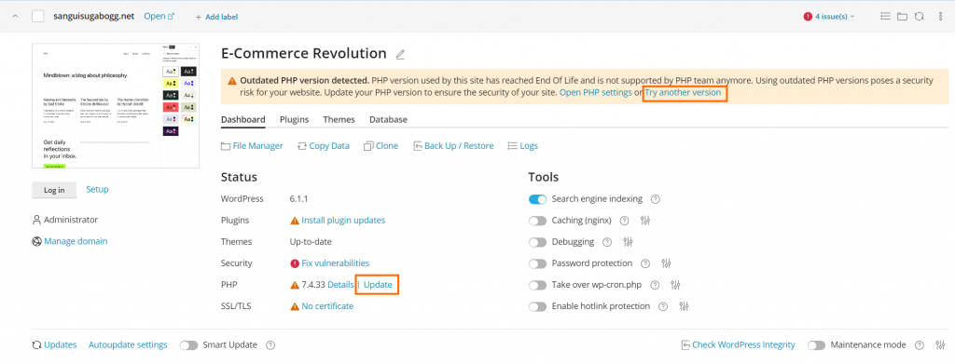The width and height of the screenshot is (955, 364).
Task: Click the WordPress version 6.1.1
Action: [300, 198]
